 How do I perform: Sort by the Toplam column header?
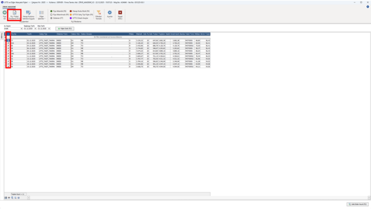point(162,34)
